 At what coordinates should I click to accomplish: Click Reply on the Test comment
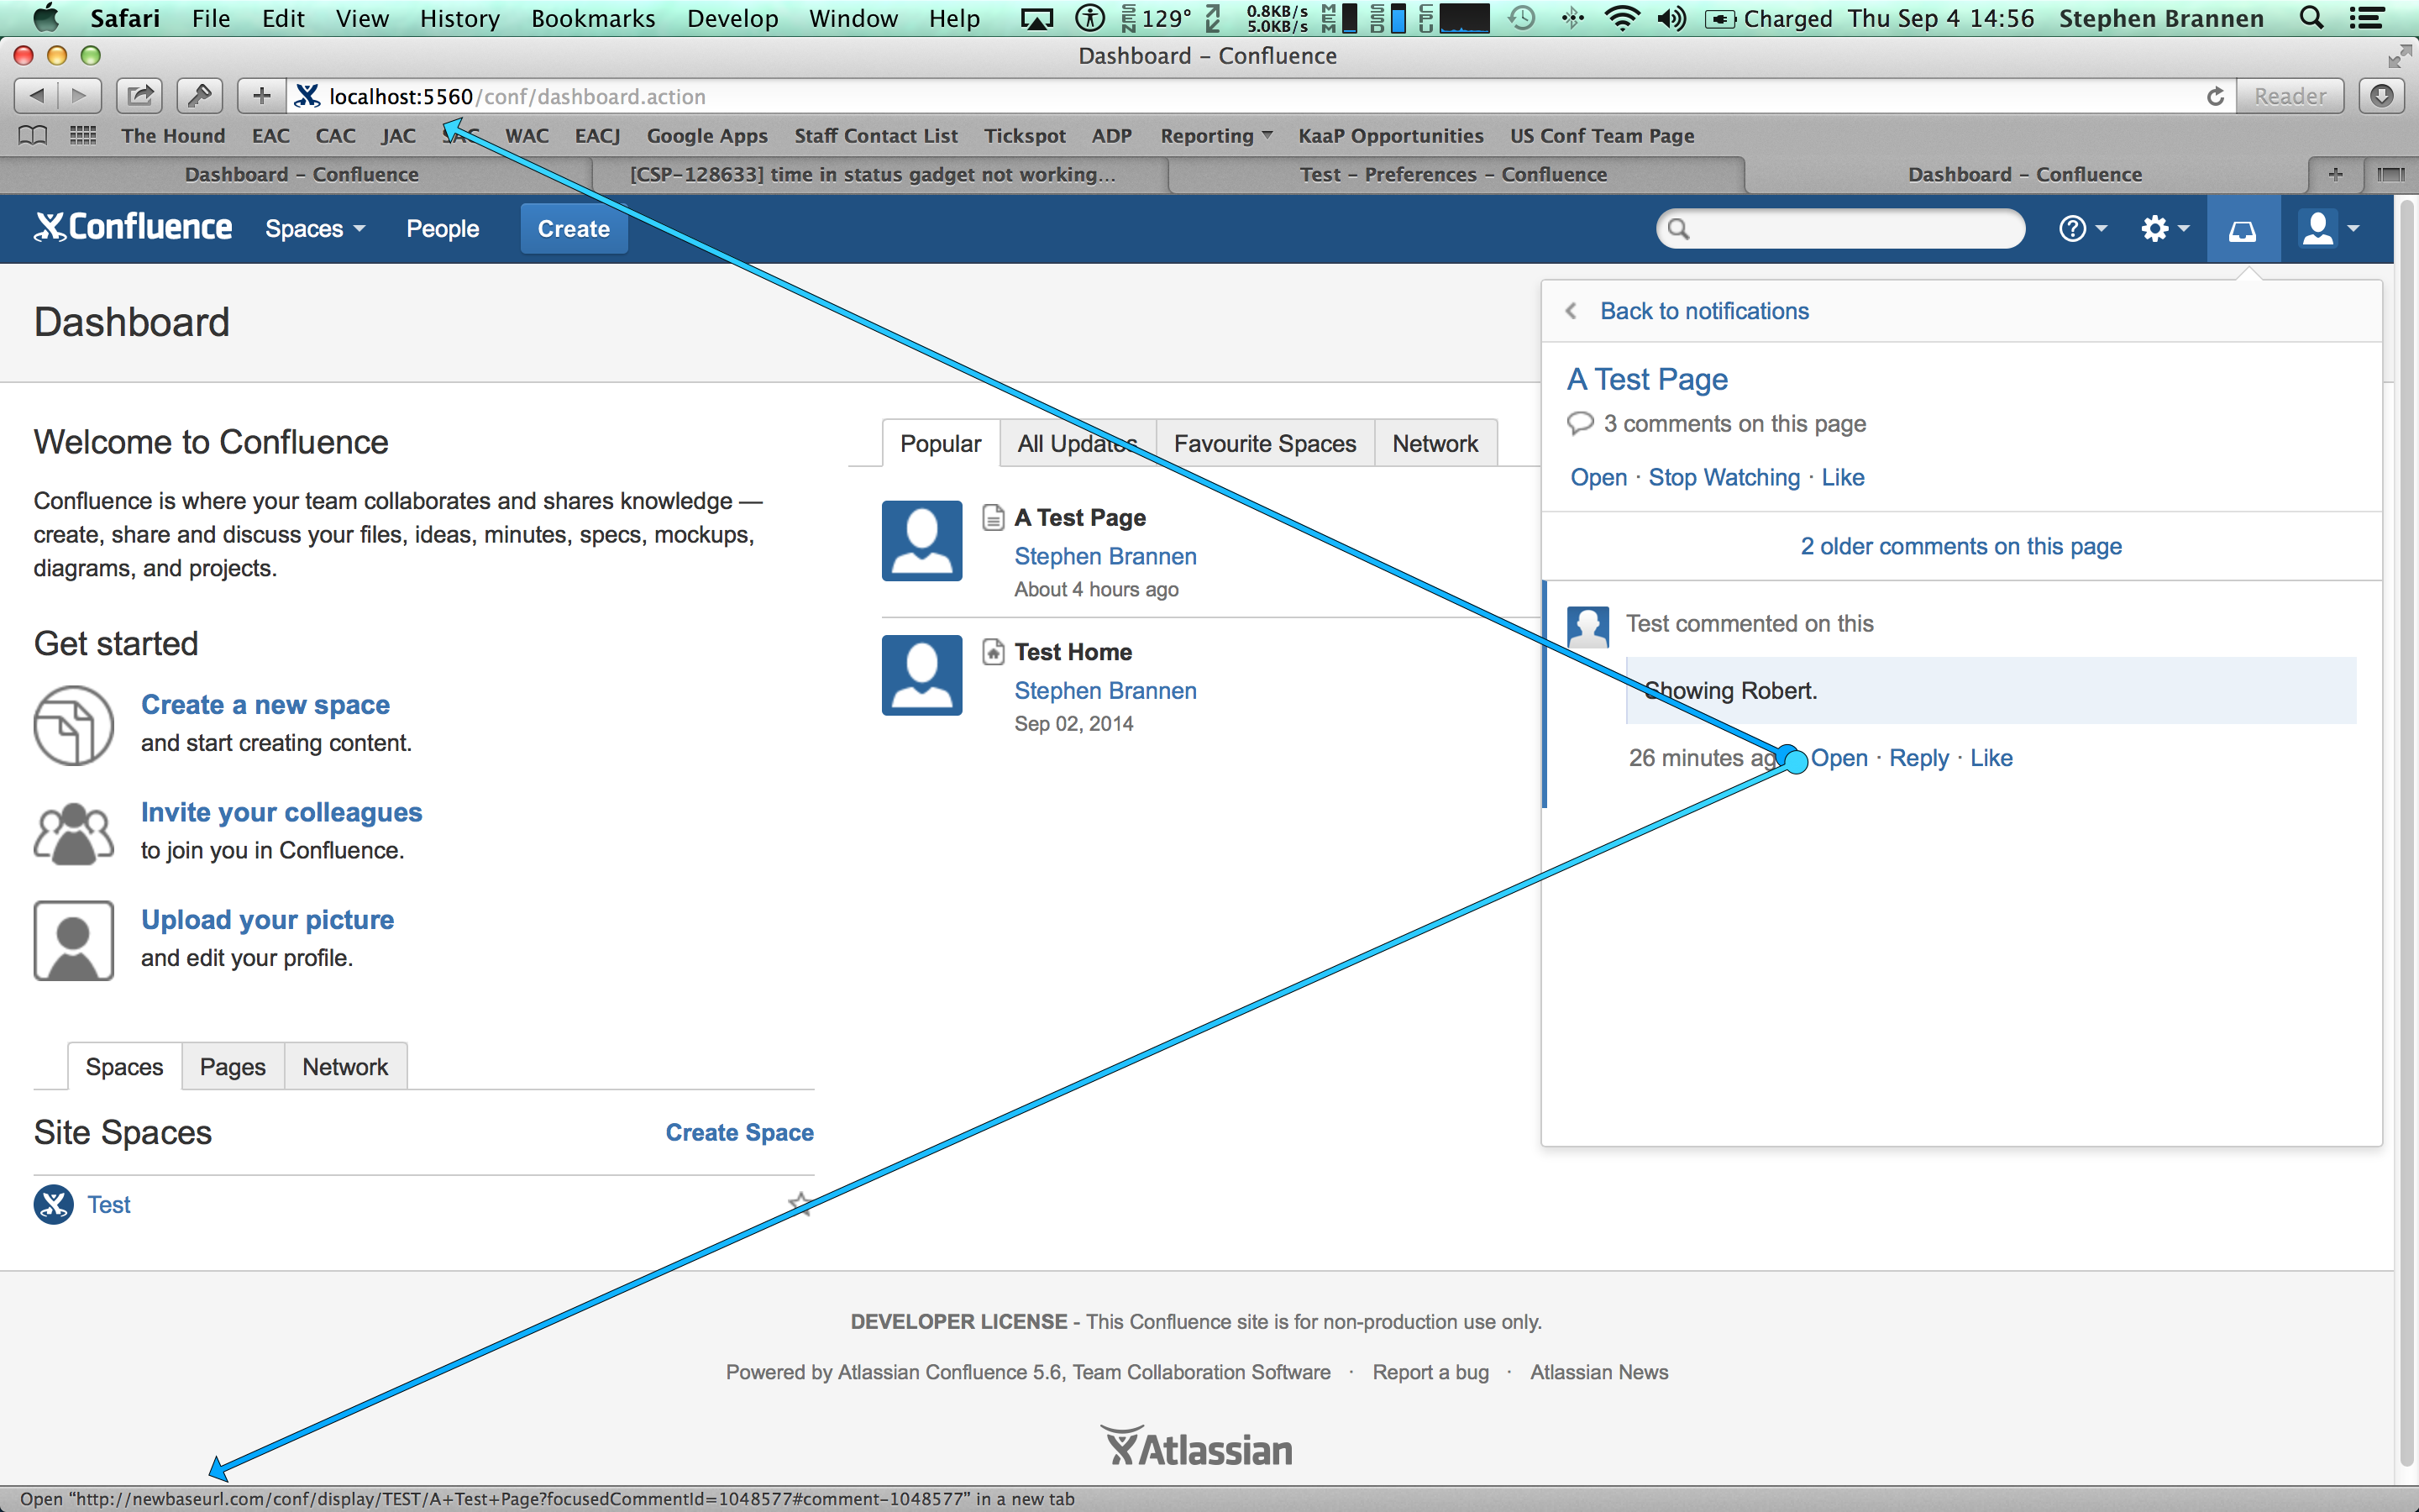coord(1918,758)
